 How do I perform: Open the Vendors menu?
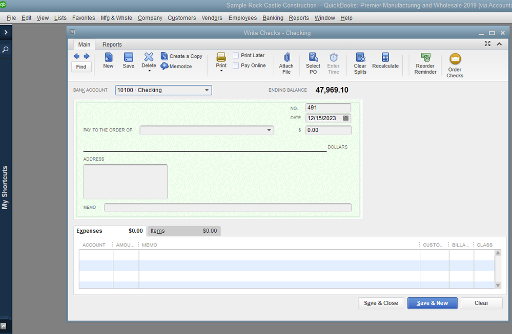click(x=212, y=18)
